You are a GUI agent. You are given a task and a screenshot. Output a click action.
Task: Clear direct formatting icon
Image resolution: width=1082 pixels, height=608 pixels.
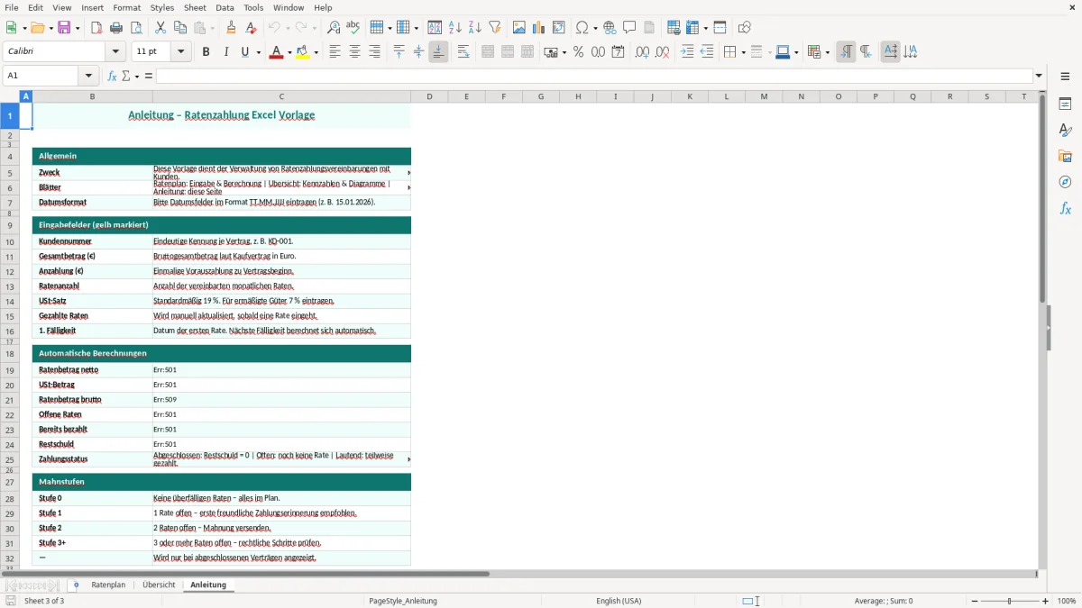click(251, 28)
